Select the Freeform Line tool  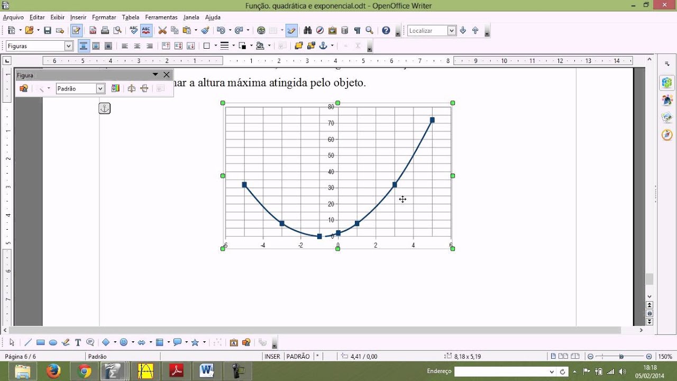click(x=66, y=342)
